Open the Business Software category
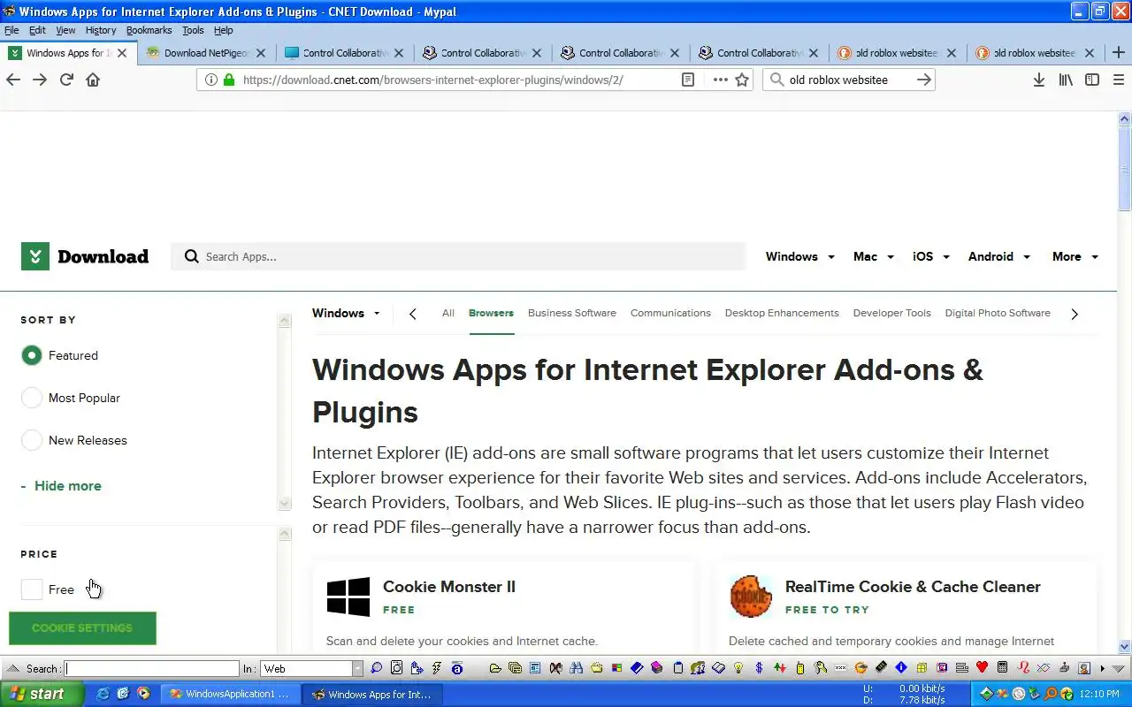 [572, 313]
